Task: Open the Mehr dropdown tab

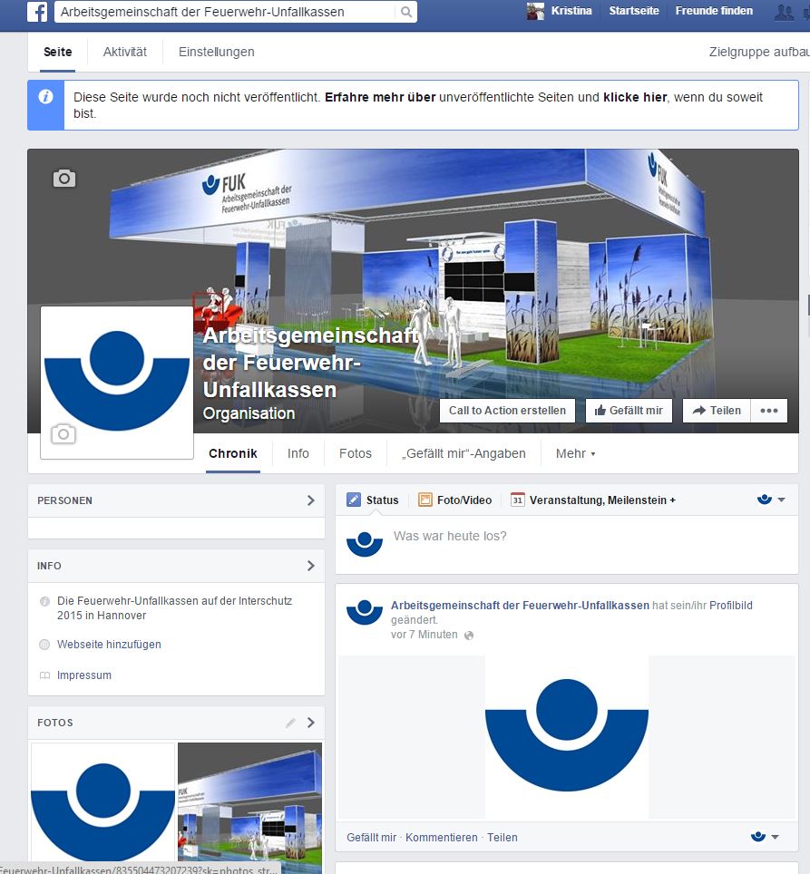Action: point(575,453)
